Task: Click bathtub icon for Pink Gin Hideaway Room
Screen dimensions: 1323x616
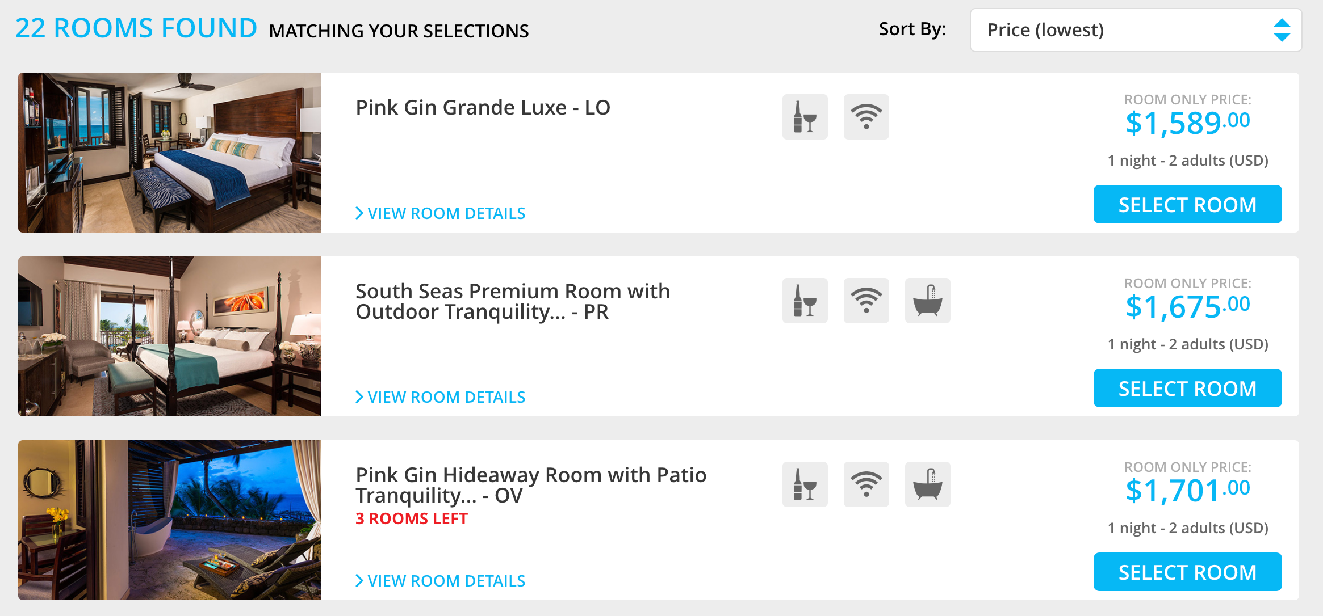Action: (927, 484)
